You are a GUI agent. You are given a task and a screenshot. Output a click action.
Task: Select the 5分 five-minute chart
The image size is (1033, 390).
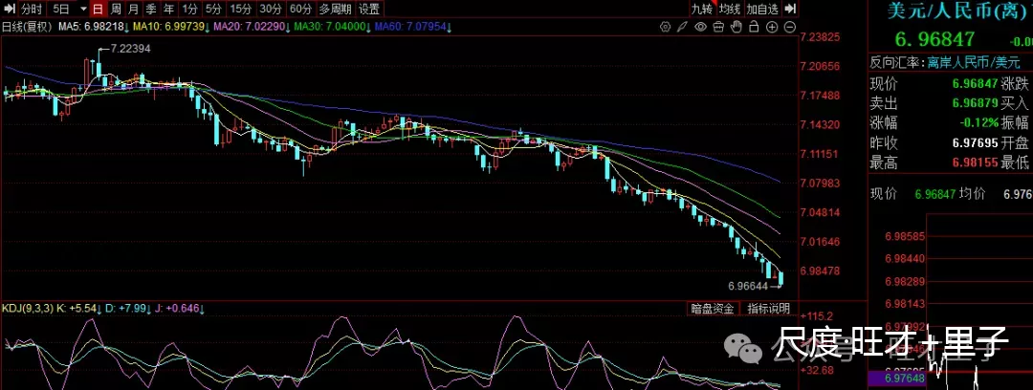(x=213, y=9)
